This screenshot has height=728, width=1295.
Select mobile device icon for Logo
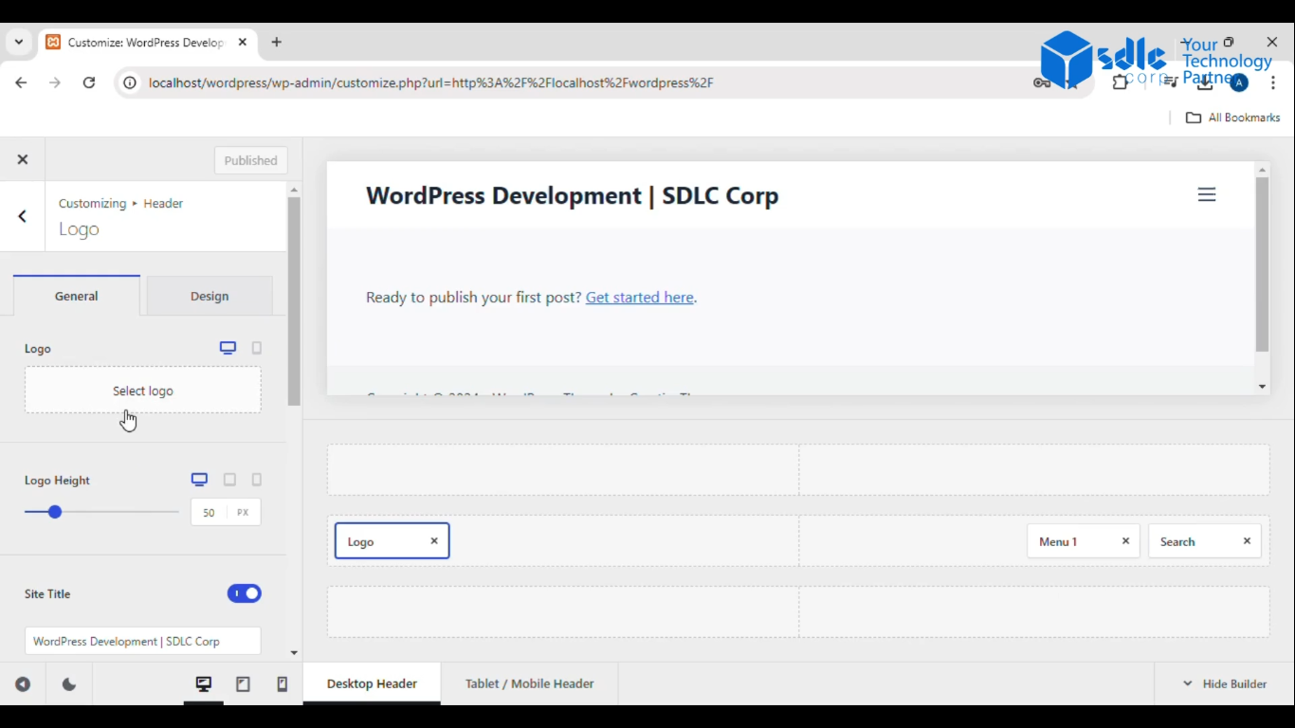tap(257, 348)
